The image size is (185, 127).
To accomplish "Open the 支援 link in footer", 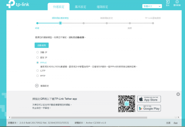I will coord(168,123).
